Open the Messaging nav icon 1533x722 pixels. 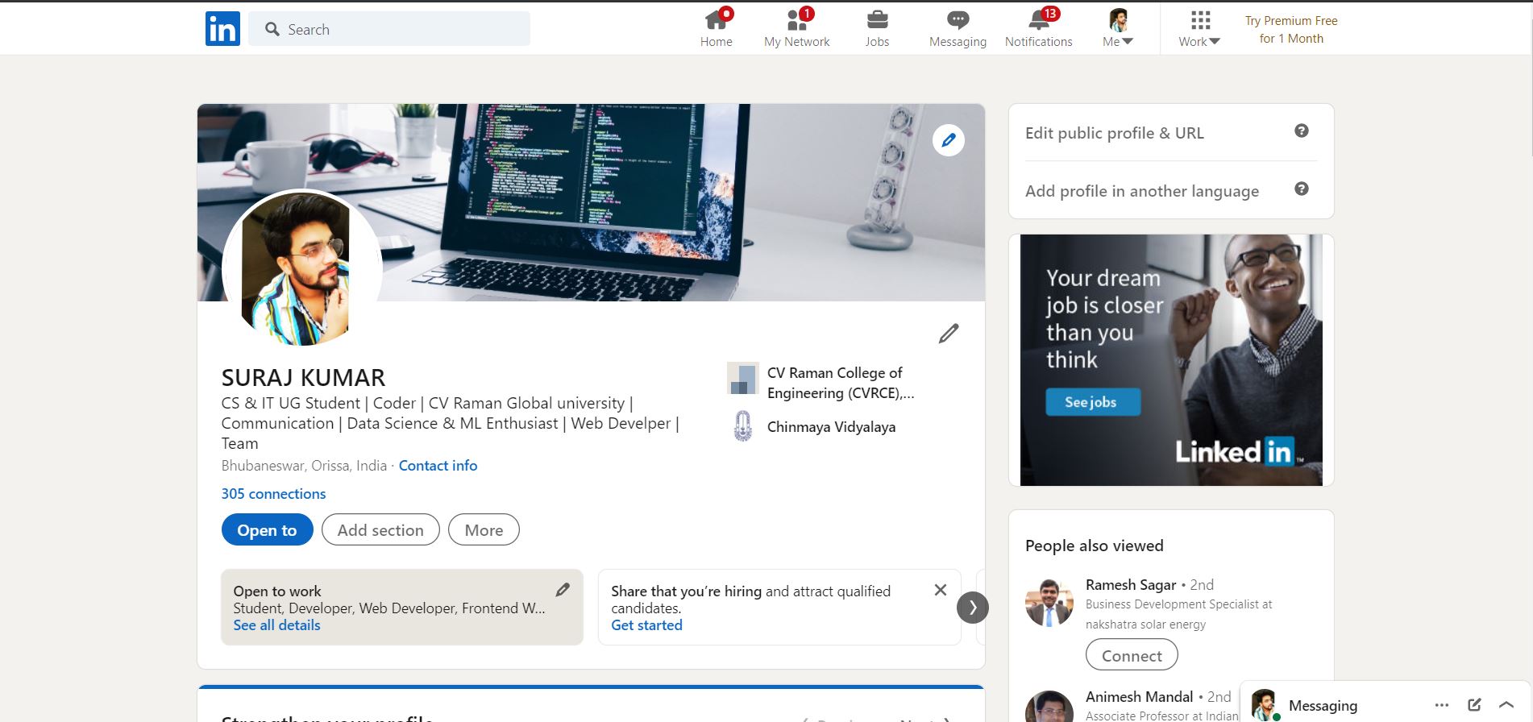click(x=958, y=20)
